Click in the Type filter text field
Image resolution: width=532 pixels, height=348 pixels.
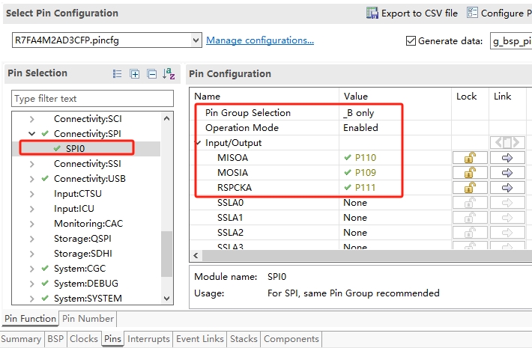[x=92, y=99]
